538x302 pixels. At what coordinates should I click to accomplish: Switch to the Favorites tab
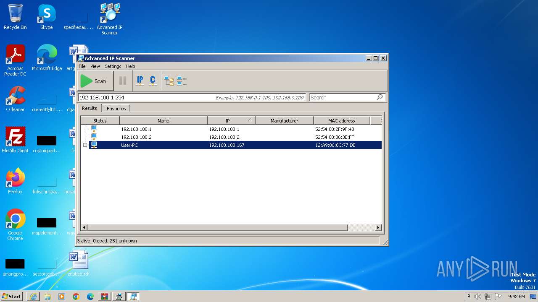click(116, 109)
